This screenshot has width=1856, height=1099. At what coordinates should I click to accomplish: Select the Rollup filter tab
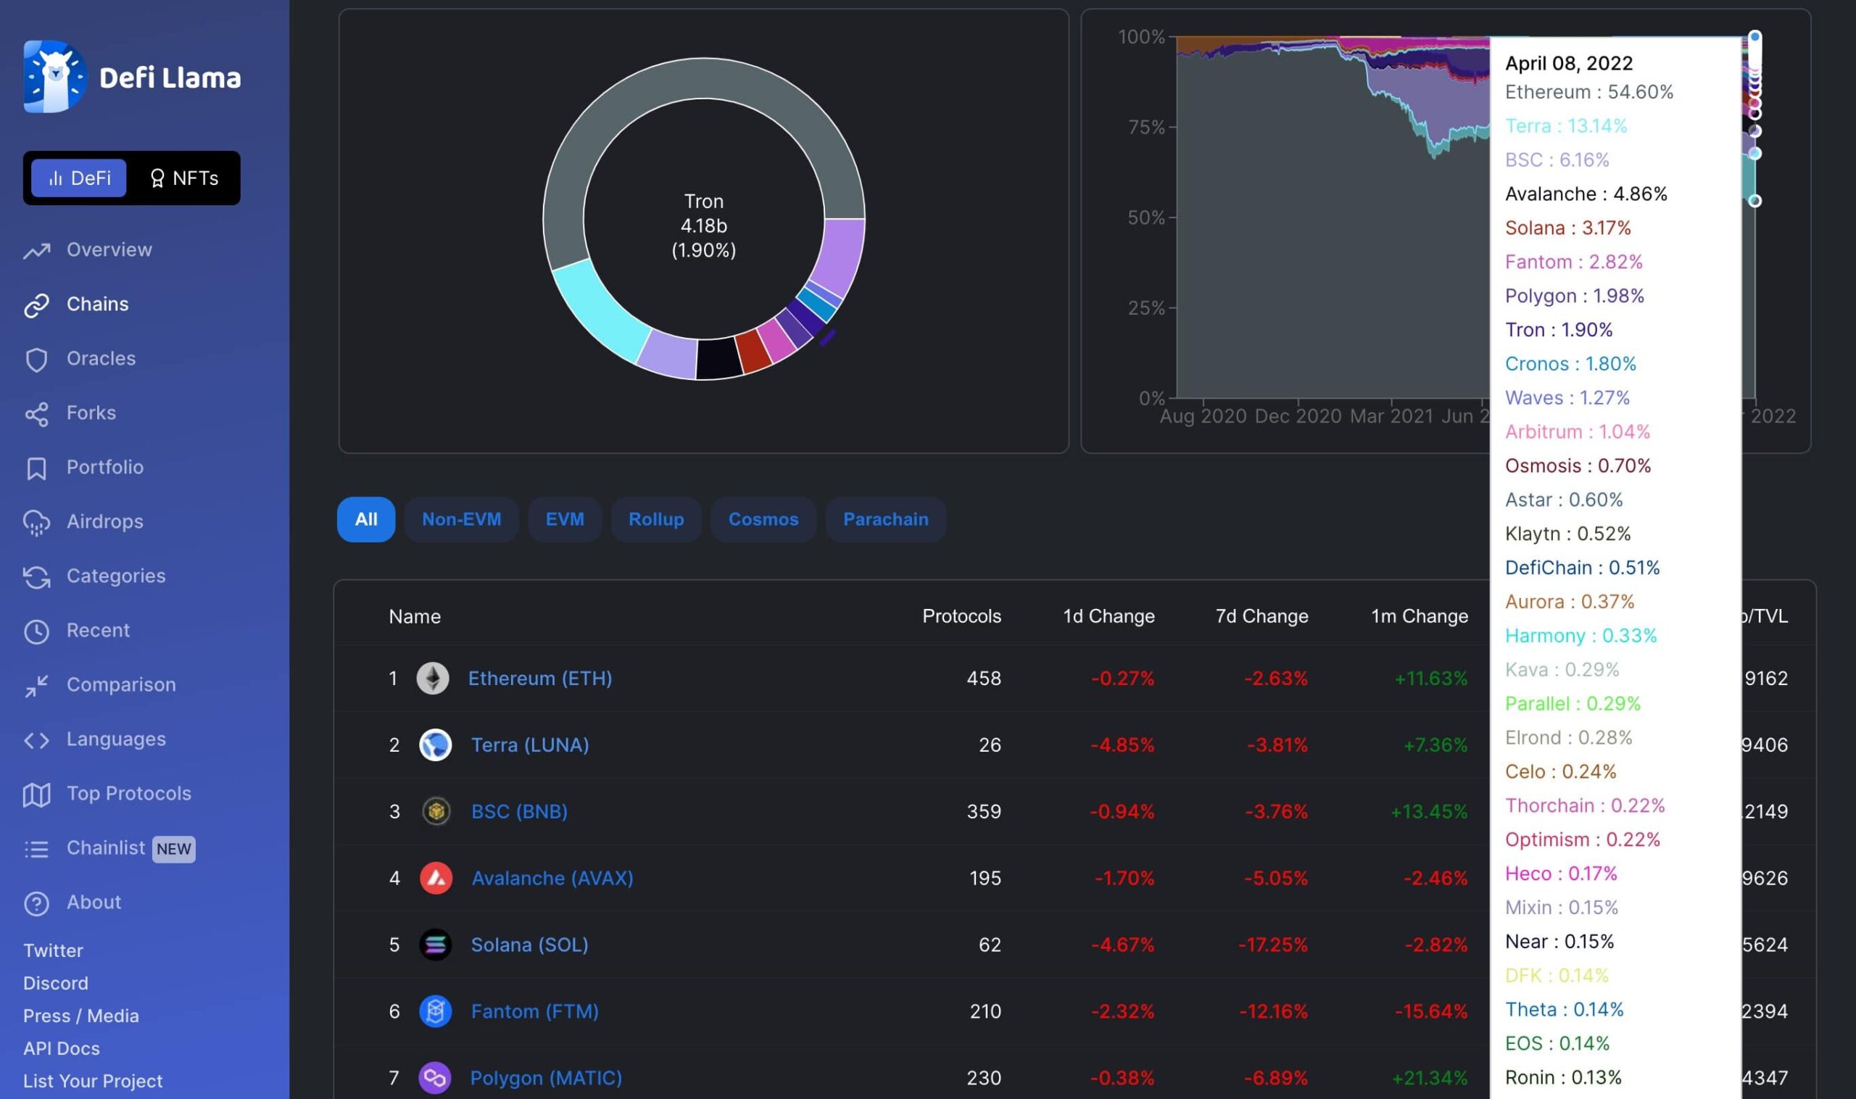(x=656, y=519)
